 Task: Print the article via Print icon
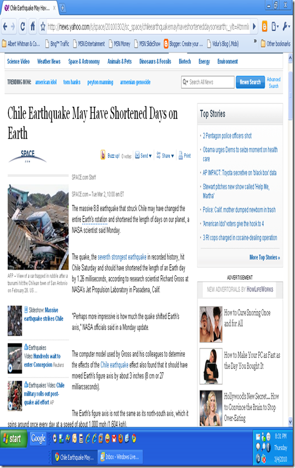tap(180, 155)
